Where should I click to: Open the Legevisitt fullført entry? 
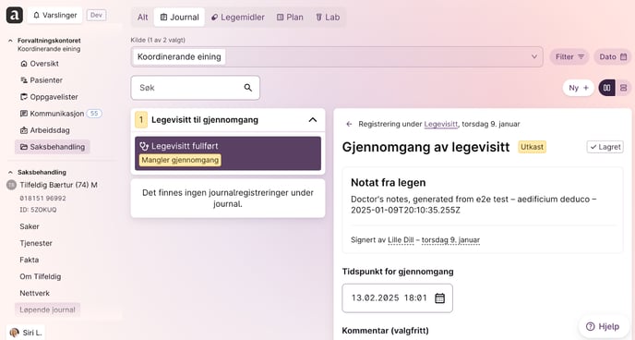[228, 153]
